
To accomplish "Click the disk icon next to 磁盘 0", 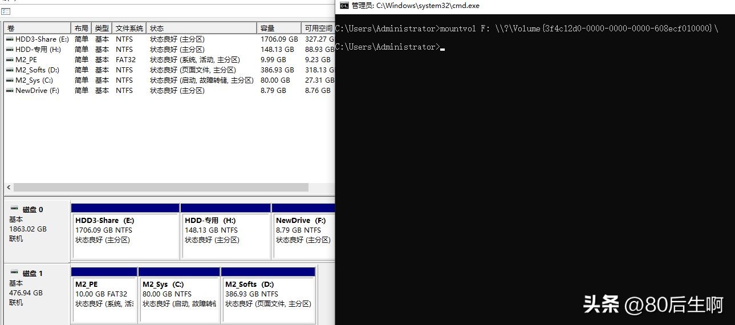I will [x=14, y=209].
